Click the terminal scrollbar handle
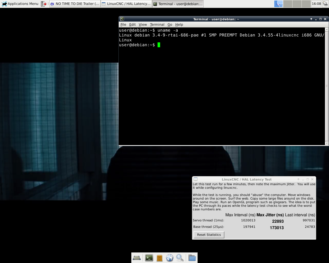This screenshot has height=263, width=329. [x=327, y=86]
